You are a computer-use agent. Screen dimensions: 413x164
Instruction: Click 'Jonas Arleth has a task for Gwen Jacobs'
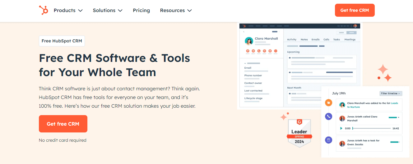363,142
